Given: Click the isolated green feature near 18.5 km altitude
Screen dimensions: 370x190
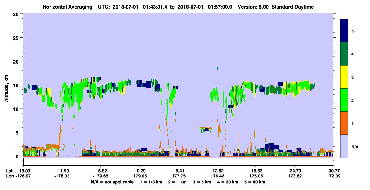Looking at the screenshot, I should [217, 69].
